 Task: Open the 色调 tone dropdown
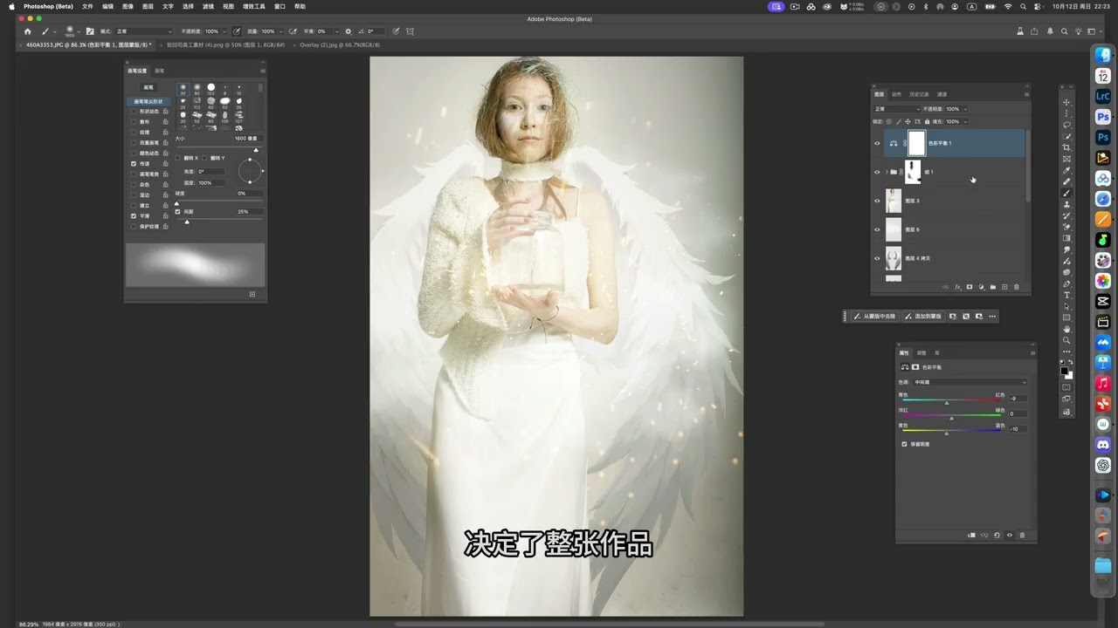970,382
